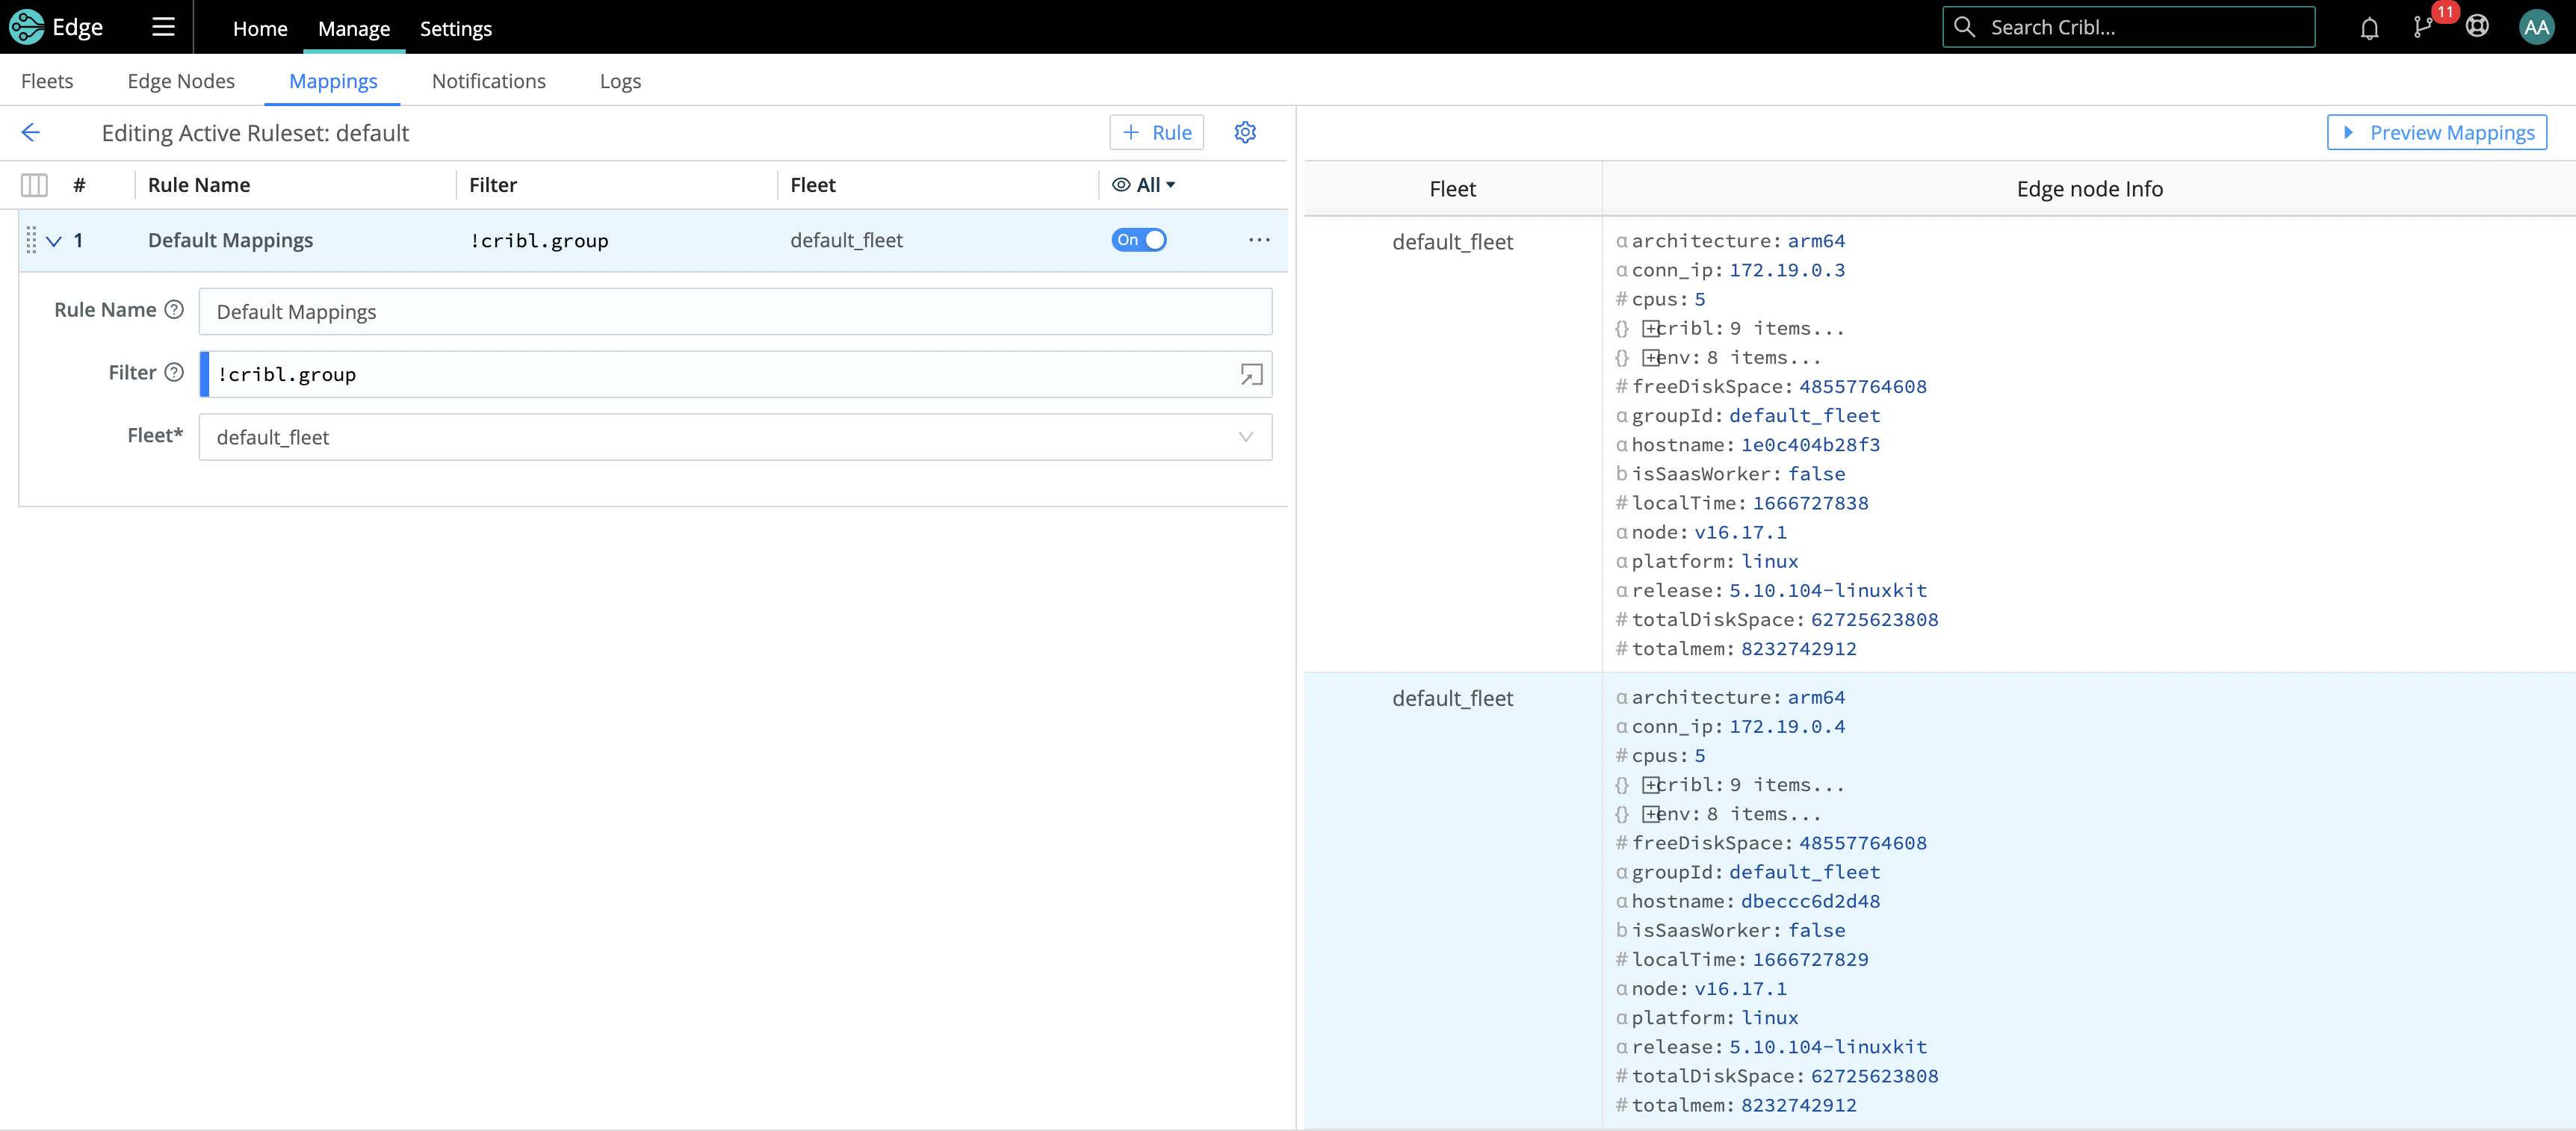Collapse the Default Mappings rule row chevron
The width and height of the screenshot is (2576, 1131).
[x=54, y=240]
